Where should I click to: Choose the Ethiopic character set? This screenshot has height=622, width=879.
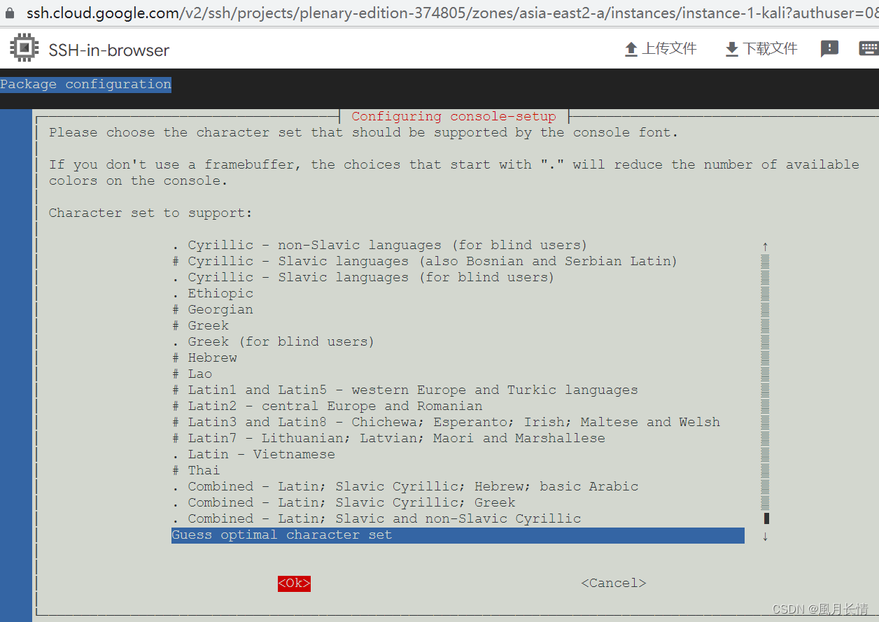[213, 293]
